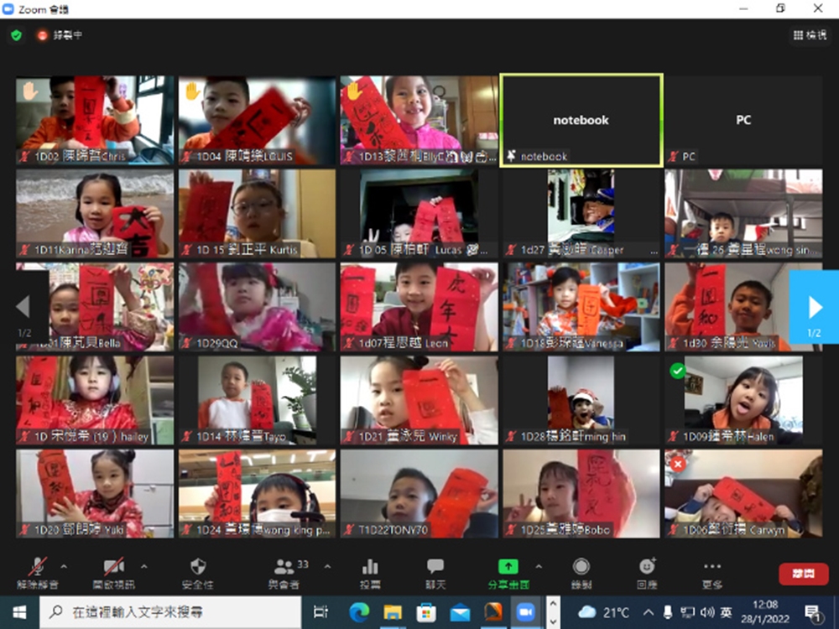This screenshot has width=839, height=629.
Task: Open Mail app from taskbar
Action: [459, 612]
